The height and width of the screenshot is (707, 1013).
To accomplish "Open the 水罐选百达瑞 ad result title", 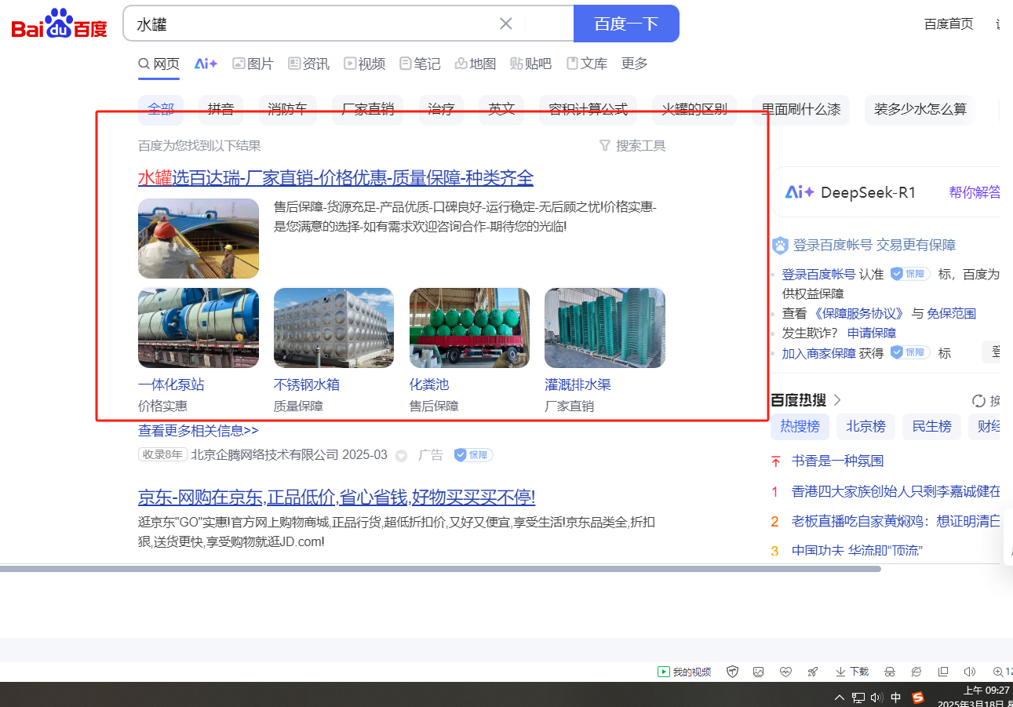I will (336, 178).
